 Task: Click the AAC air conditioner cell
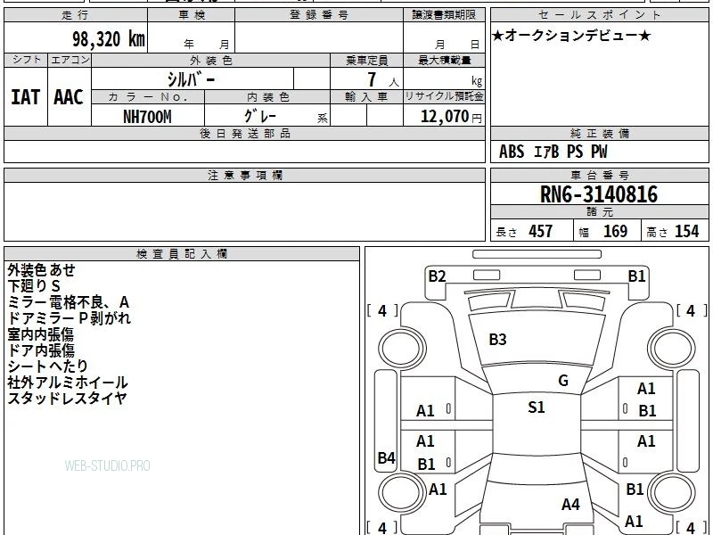pos(70,97)
